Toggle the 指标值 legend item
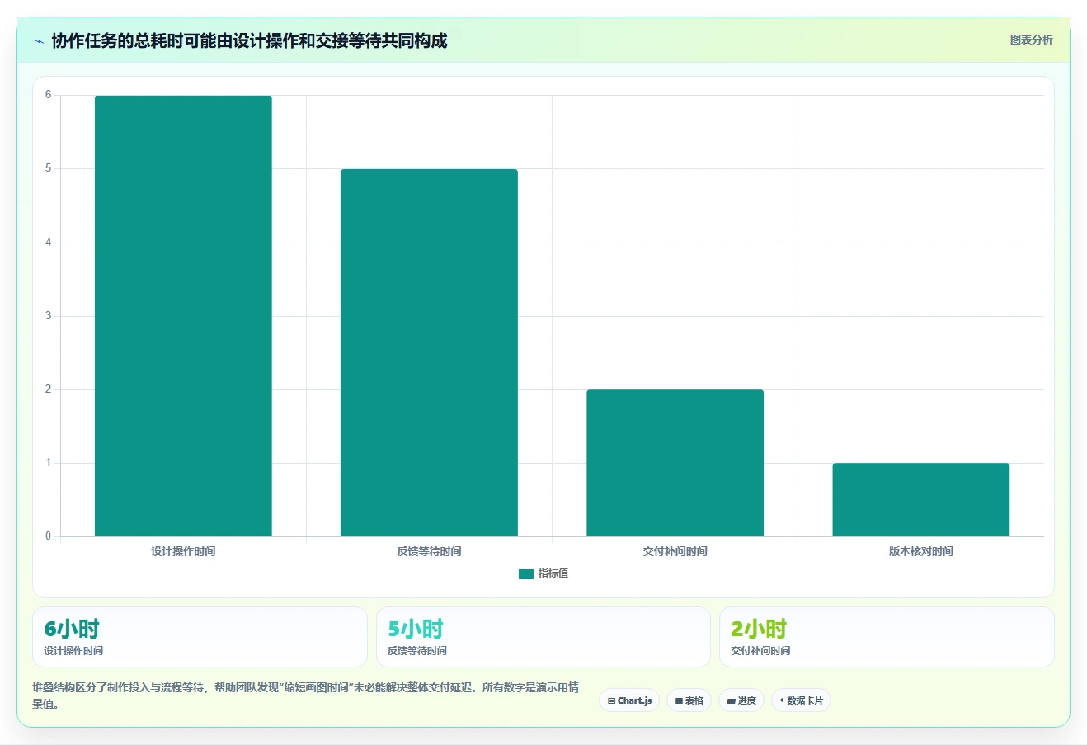Screen dimensions: 1087x745 point(543,573)
